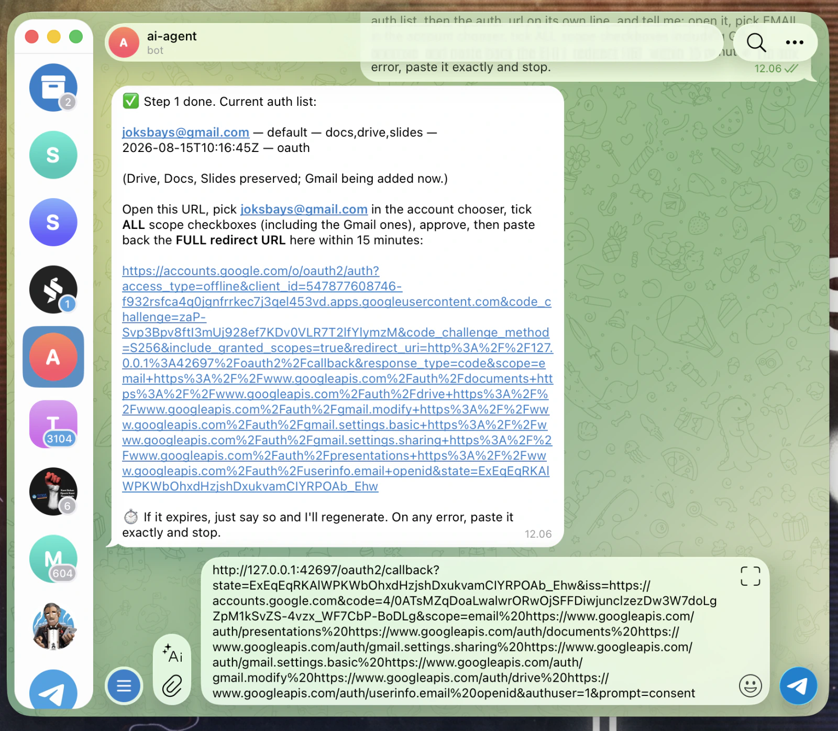Image resolution: width=838 pixels, height=731 pixels.
Task: Open the accounts.google.com OAuth authorization URL
Action: tap(337, 379)
